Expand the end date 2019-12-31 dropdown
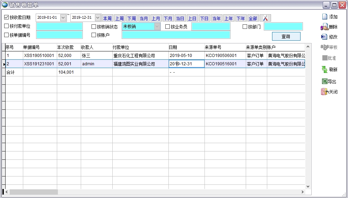 click(x=98, y=17)
